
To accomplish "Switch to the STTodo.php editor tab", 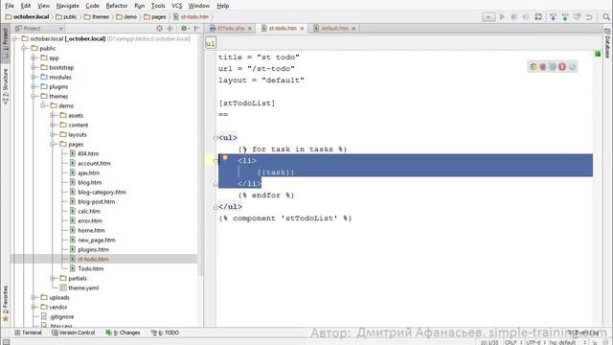I will coord(231,28).
